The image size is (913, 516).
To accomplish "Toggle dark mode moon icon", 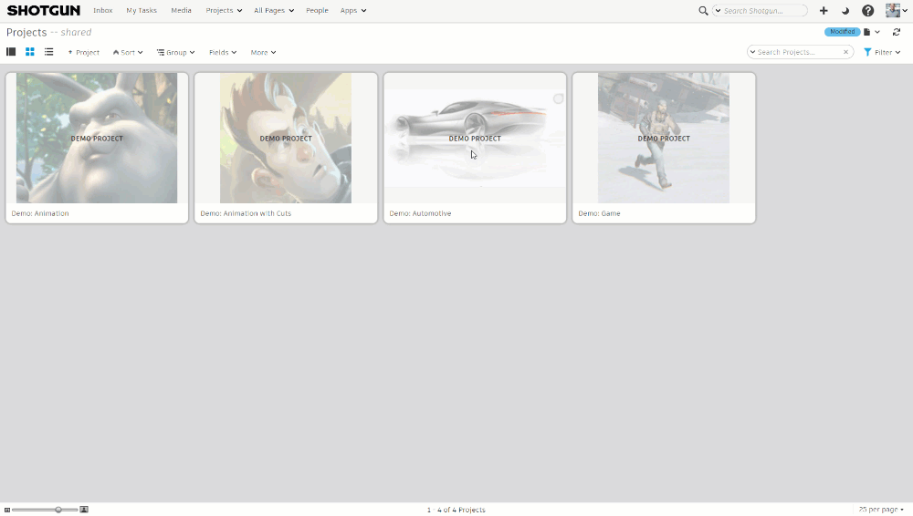I will click(x=845, y=10).
